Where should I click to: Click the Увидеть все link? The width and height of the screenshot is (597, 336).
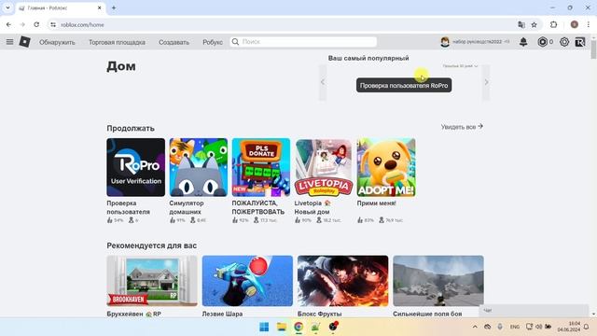coord(462,127)
